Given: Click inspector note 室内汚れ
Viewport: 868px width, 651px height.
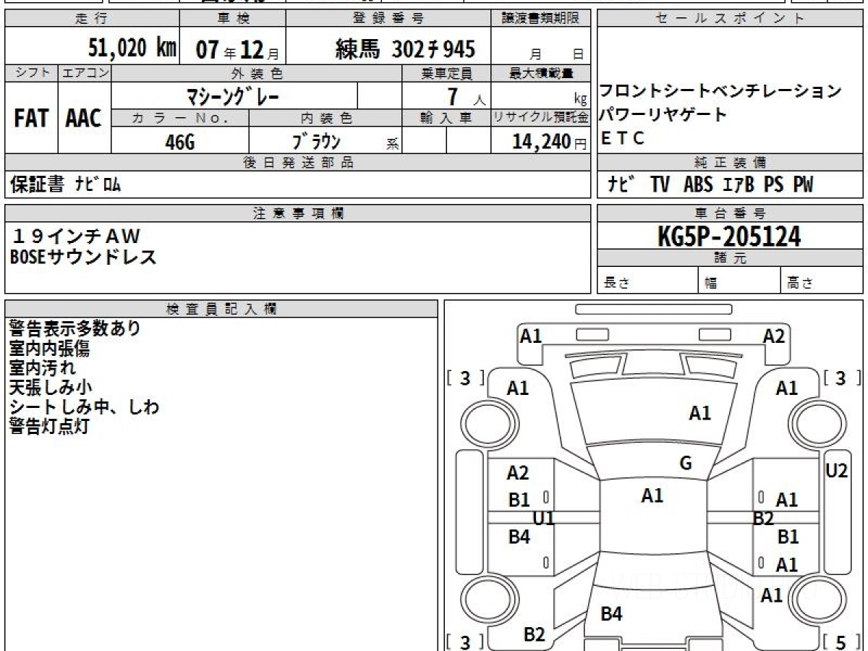Looking at the screenshot, I should tap(42, 368).
